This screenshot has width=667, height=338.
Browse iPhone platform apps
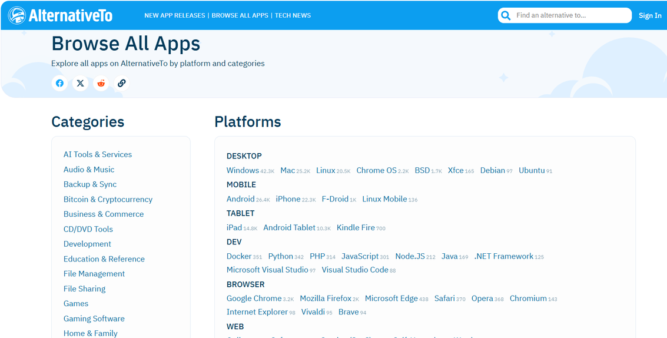coord(288,199)
